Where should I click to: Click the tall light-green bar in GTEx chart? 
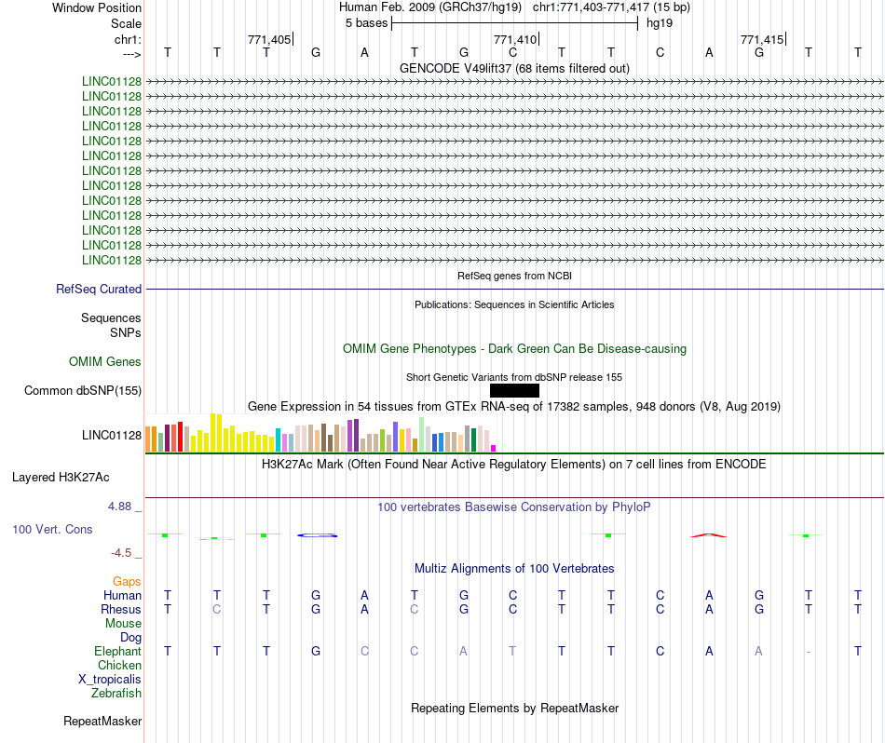point(422,435)
